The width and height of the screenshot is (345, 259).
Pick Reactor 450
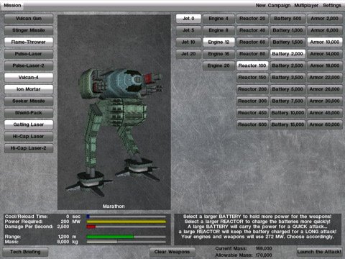(x=252, y=113)
